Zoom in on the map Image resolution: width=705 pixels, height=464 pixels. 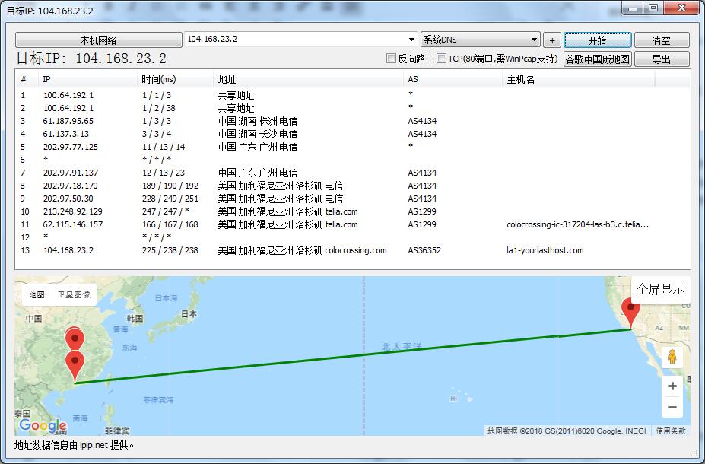672,386
